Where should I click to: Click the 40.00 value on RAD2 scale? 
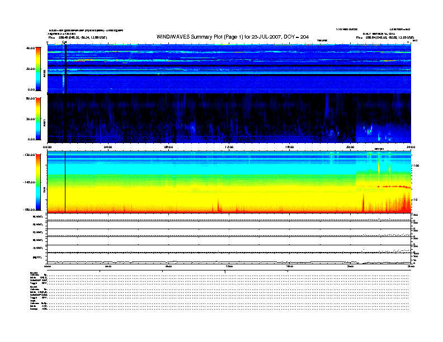[x=31, y=48]
